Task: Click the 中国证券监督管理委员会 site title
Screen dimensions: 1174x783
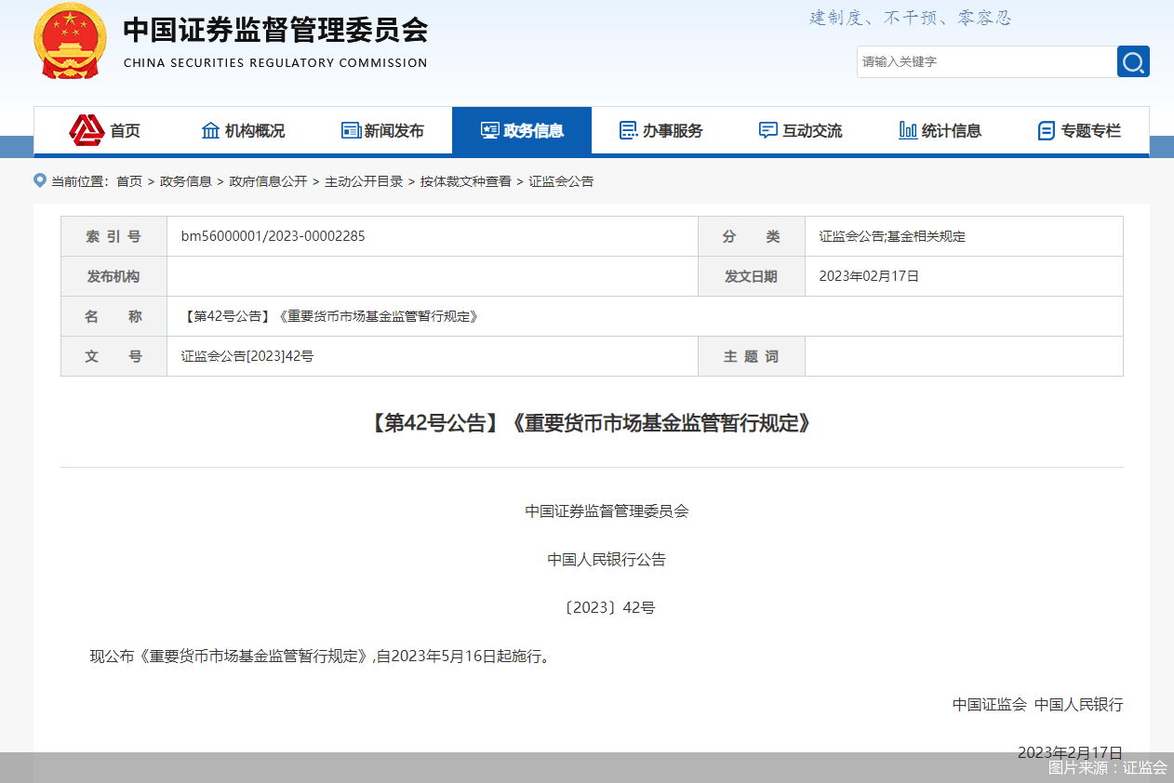Action: tap(275, 31)
